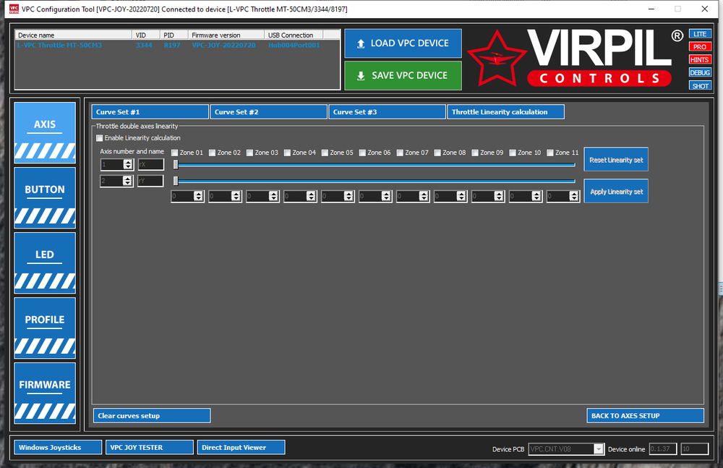Click the first axis linearity slider handle
The width and height of the screenshot is (723, 468).
pos(176,165)
